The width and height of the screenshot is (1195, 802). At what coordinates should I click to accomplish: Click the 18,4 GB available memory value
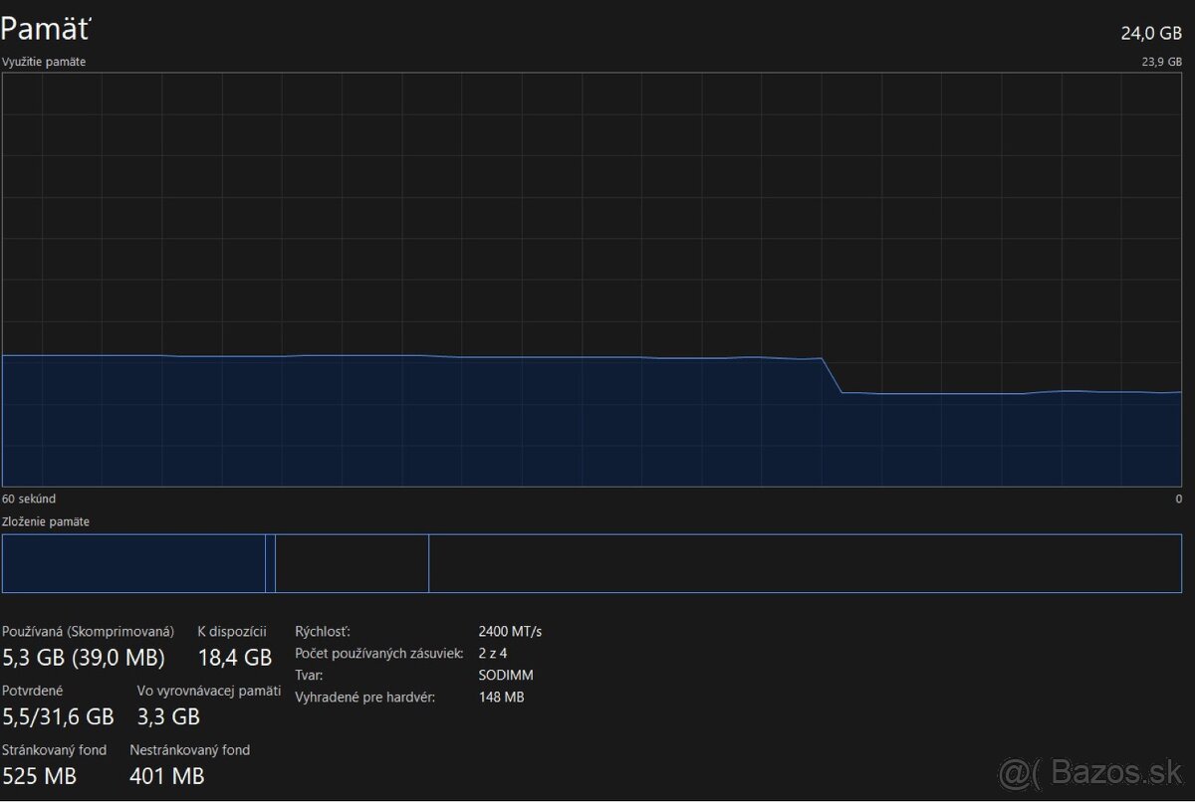coord(234,657)
